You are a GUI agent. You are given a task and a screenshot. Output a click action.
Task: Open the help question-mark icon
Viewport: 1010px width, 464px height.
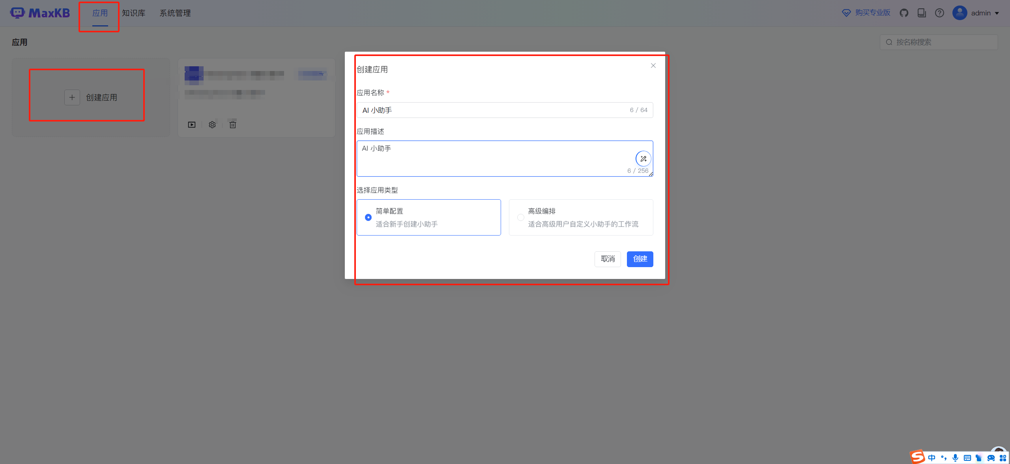point(939,13)
